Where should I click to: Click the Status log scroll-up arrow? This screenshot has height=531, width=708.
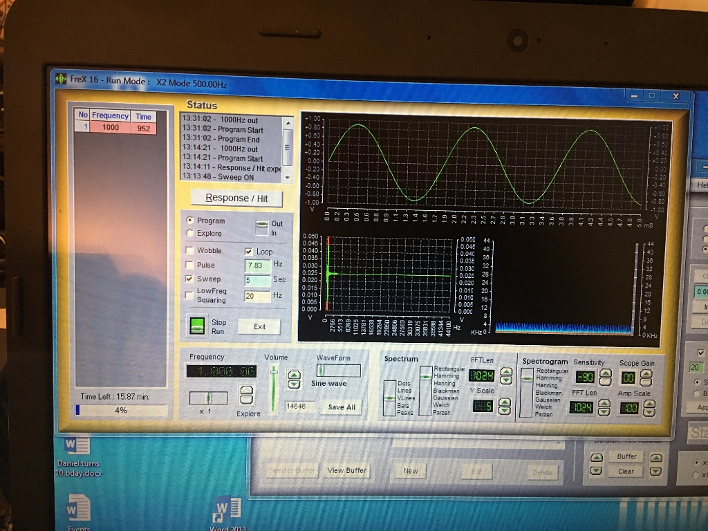click(287, 122)
